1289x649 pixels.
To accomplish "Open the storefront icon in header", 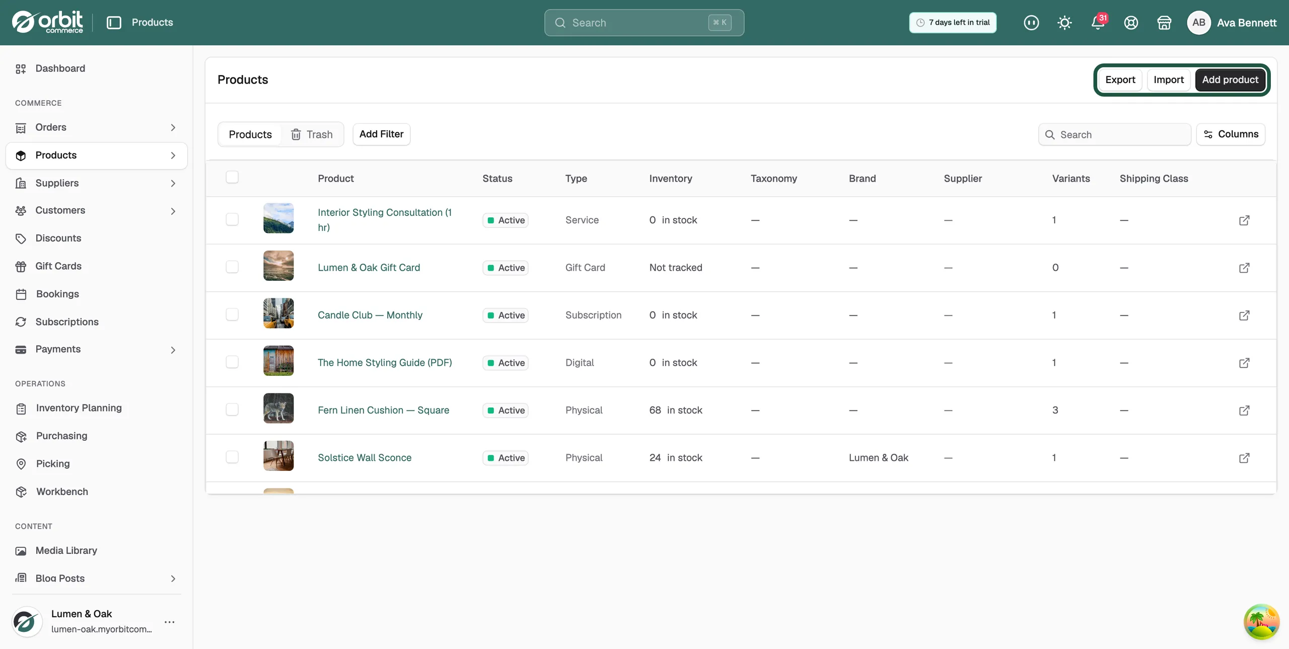I will coord(1164,23).
